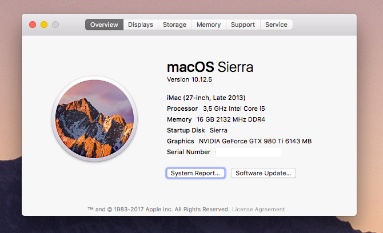Click iMac (27-inch, Late 2013) text
Image resolution: width=383 pixels, height=233 pixels.
click(x=206, y=98)
